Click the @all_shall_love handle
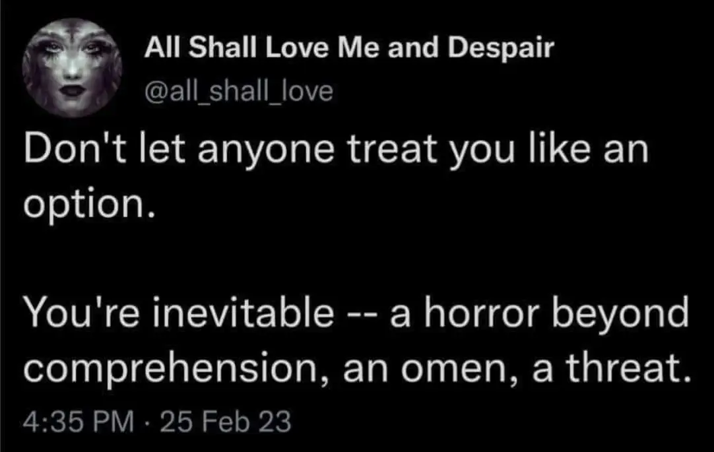Viewport: 714px width, 452px height. [238, 90]
